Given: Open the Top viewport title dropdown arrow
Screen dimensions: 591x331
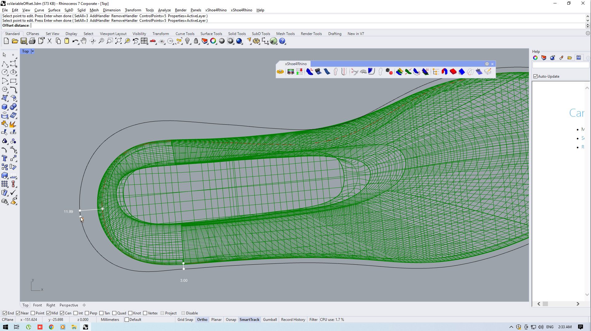Looking at the screenshot, I should pos(33,52).
